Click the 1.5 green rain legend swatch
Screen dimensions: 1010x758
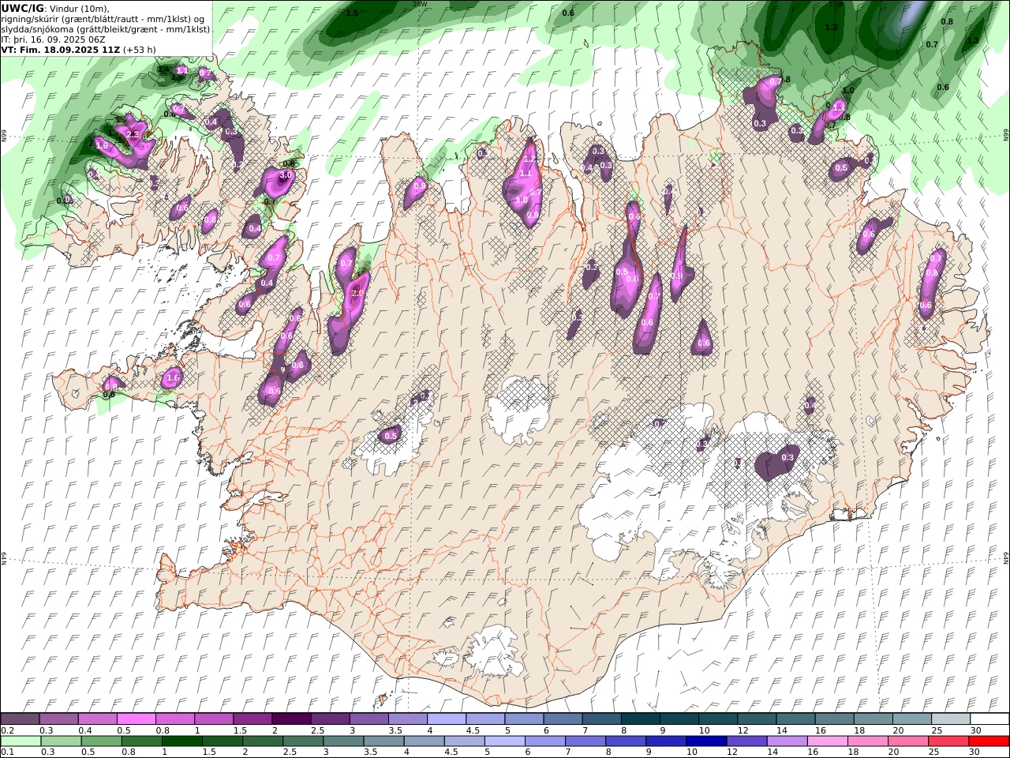click(223, 741)
